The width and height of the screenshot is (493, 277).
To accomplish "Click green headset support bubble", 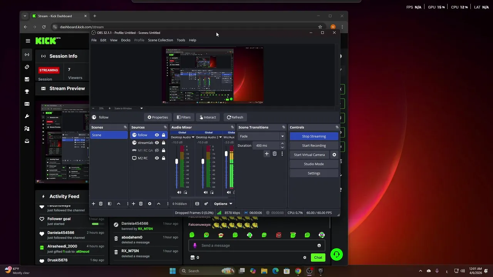I will [x=336, y=254].
